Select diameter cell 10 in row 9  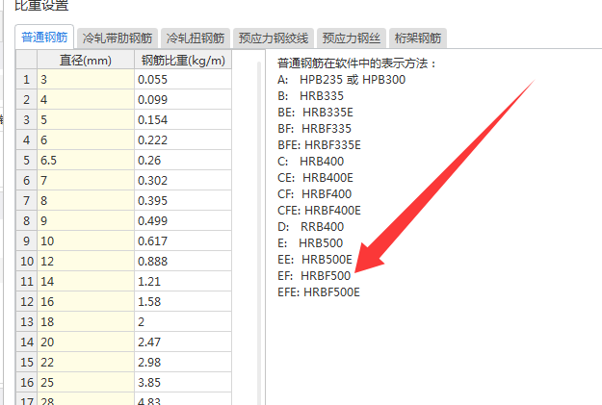coord(86,240)
